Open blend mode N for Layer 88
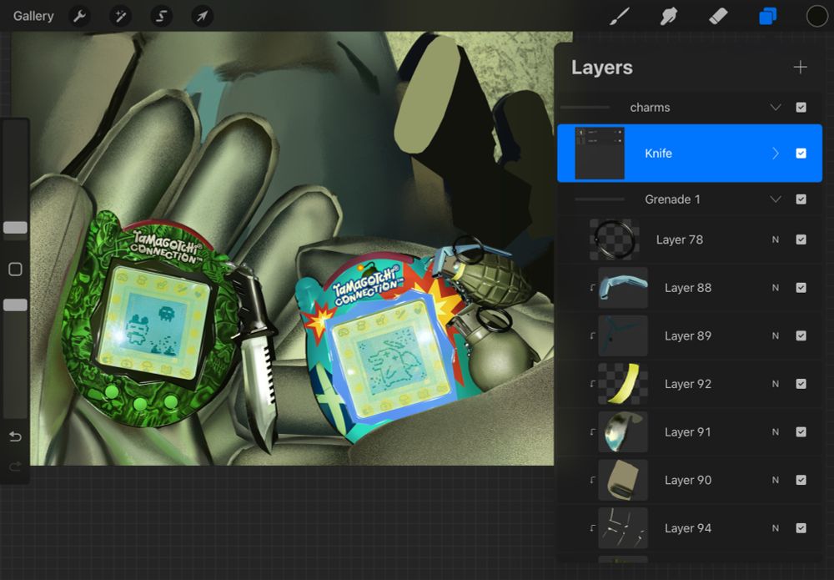834x580 pixels. tap(776, 288)
